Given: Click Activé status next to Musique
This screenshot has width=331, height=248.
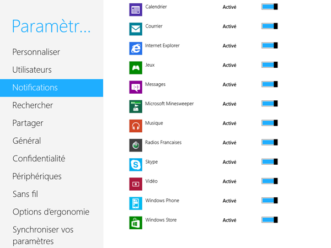Looking at the screenshot, I should [x=229, y=123].
